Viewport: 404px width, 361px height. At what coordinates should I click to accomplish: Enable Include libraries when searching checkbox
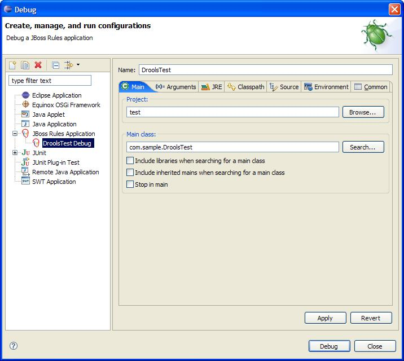[130, 161]
